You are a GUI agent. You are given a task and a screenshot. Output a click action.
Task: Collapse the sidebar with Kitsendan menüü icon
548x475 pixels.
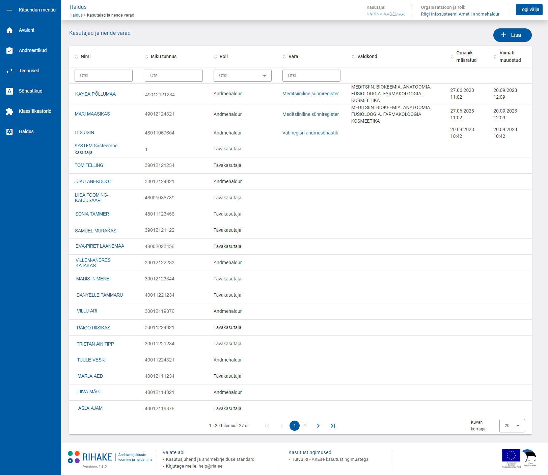9,10
